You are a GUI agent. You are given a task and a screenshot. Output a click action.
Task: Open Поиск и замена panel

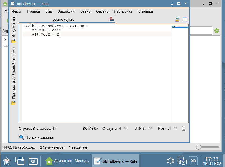click(36, 137)
